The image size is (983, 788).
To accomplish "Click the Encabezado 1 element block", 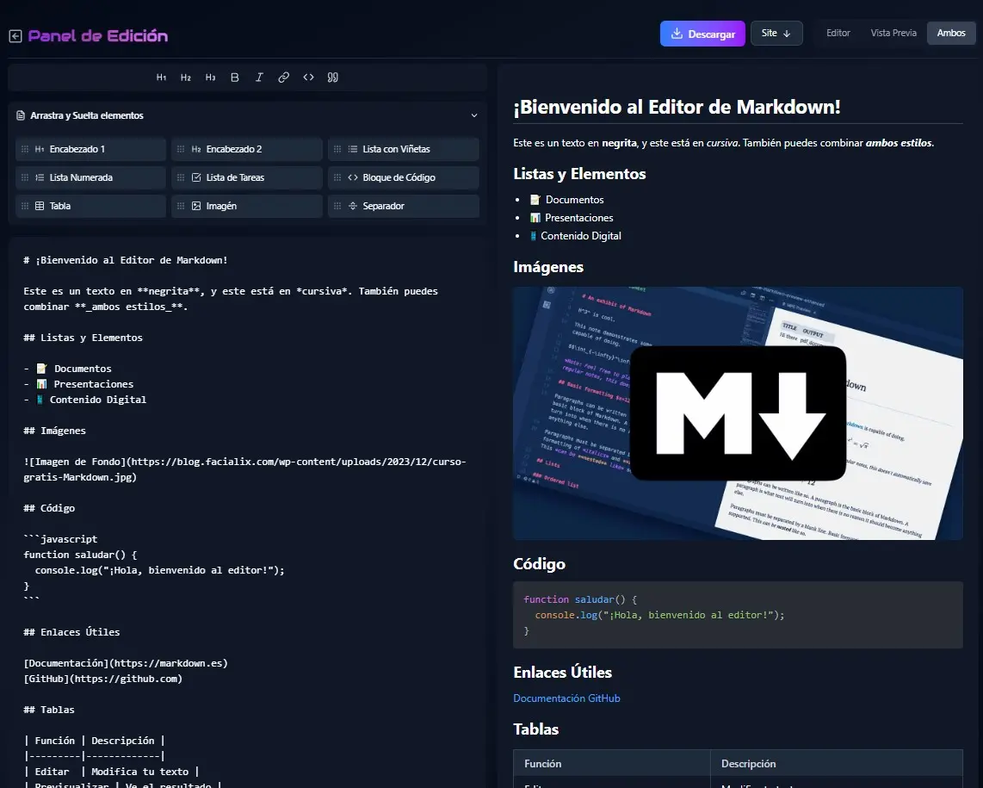I will point(91,149).
